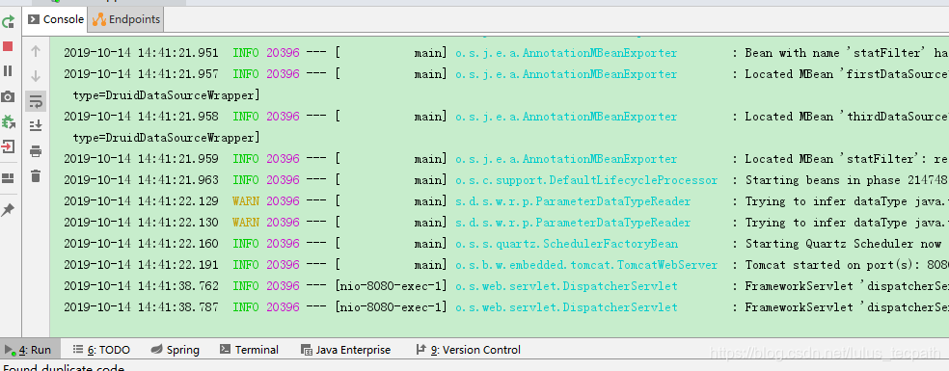This screenshot has height=371, width=949.
Task: Click the 'Bean with name statFilter' message
Action: coord(847,53)
